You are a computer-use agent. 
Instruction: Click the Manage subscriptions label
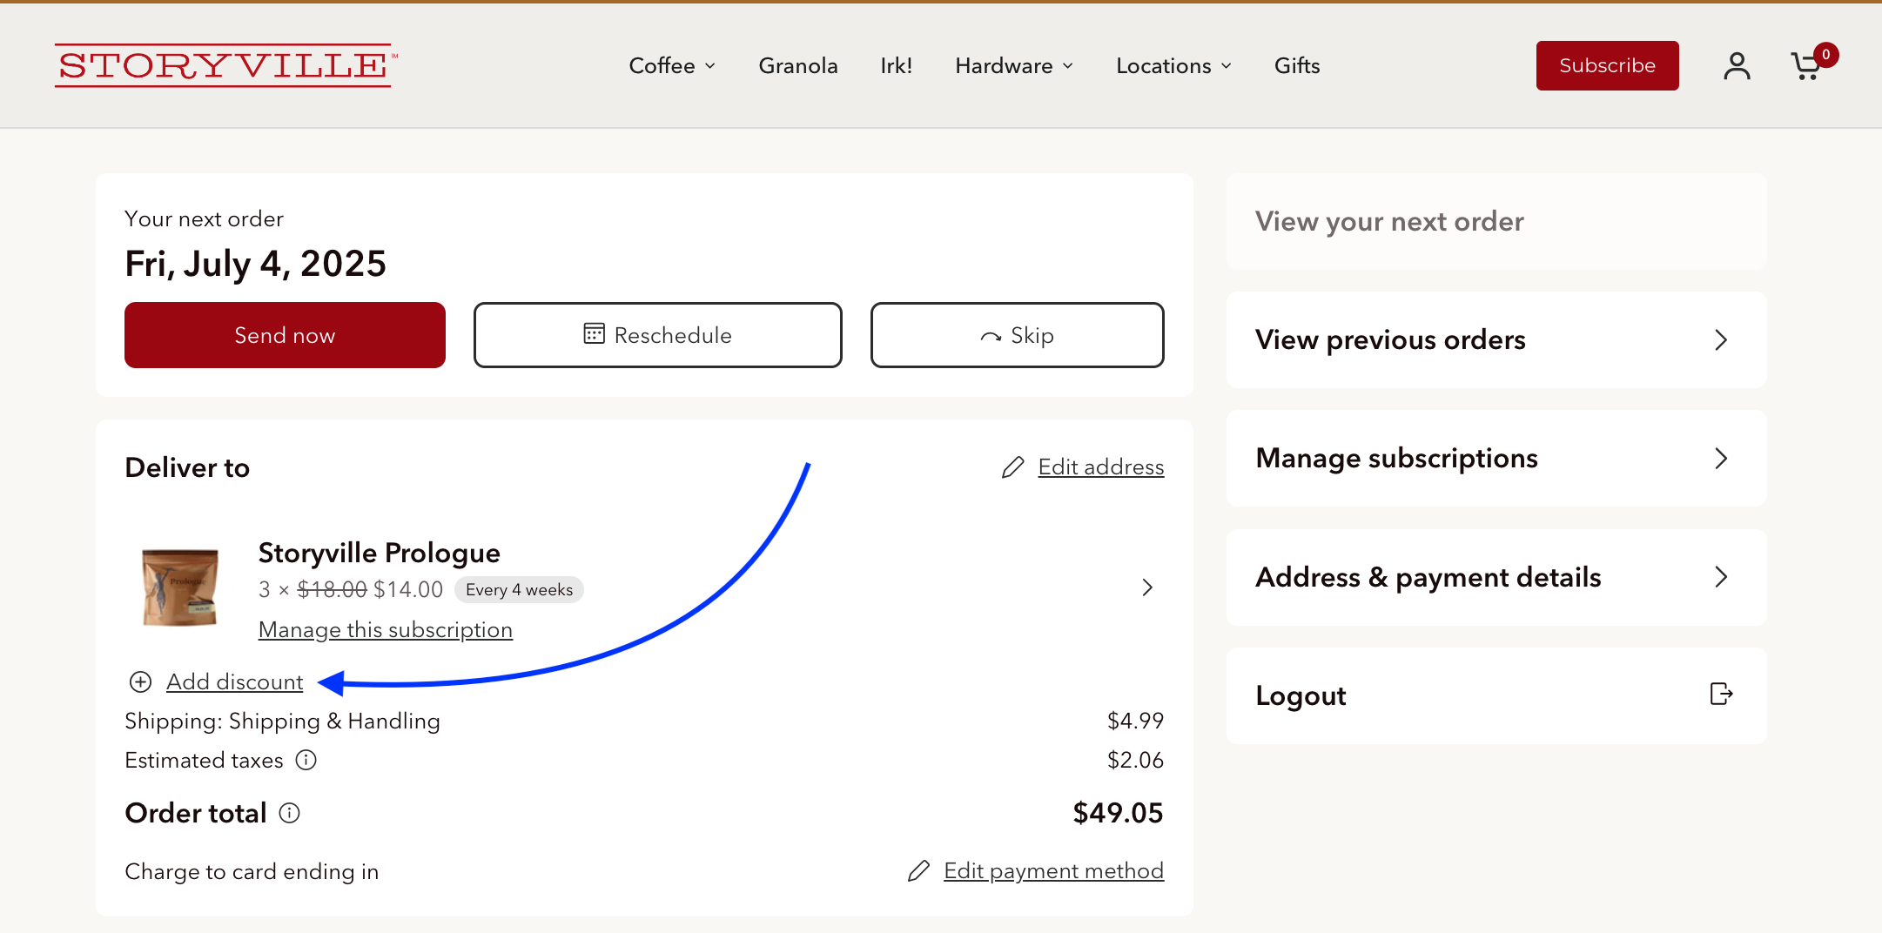click(1396, 459)
